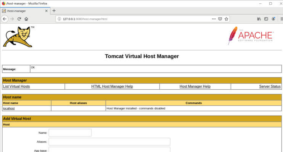Select the /host-manager browser tab
The height and width of the screenshot is (152, 283).
(x=25, y=11)
